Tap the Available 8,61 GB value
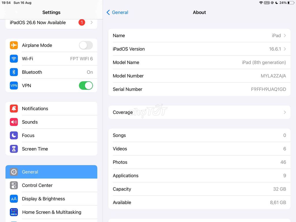This screenshot has height=222, width=296. [278, 202]
